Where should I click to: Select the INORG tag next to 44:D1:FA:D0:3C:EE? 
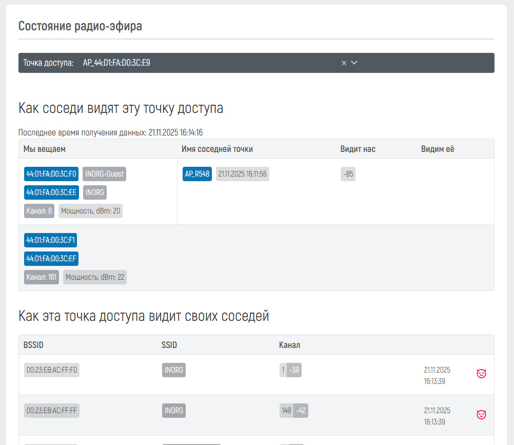pyautogui.click(x=95, y=192)
